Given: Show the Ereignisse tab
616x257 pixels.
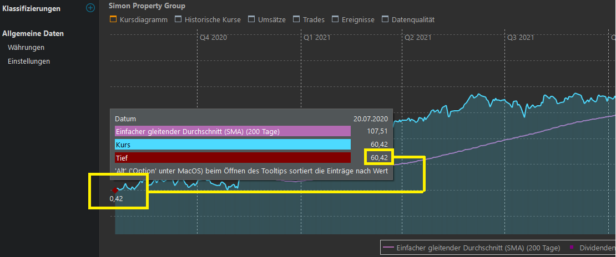Looking at the screenshot, I should coord(353,19).
